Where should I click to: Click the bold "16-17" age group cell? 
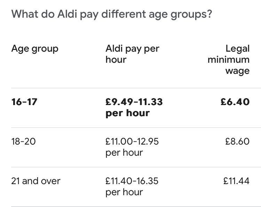(24, 102)
